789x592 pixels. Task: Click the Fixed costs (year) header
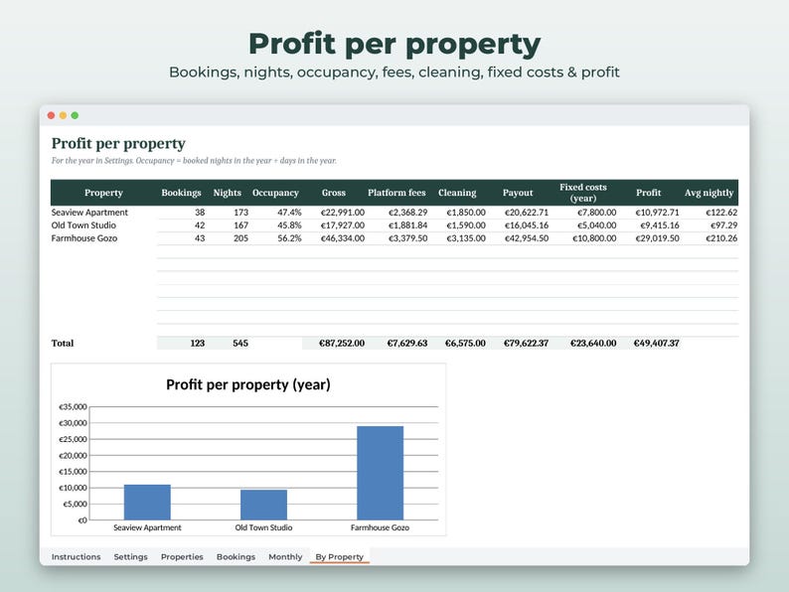(582, 193)
